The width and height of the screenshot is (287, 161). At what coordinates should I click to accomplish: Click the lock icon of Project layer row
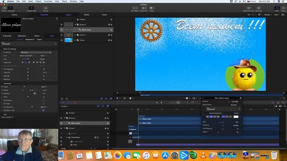[x=111, y=19]
